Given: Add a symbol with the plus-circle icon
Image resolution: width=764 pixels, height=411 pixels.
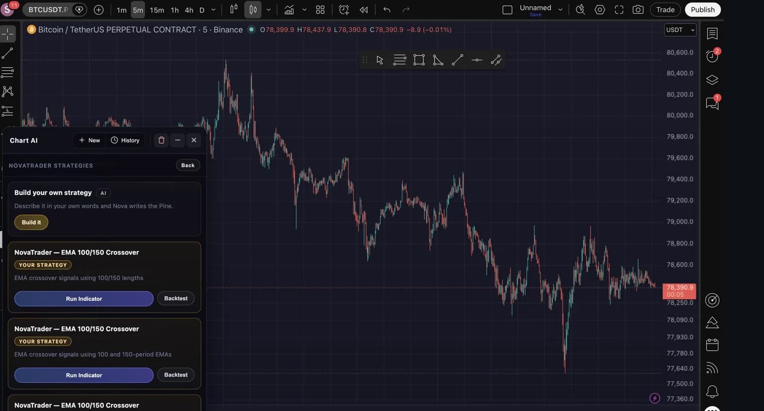Looking at the screenshot, I should tap(99, 10).
